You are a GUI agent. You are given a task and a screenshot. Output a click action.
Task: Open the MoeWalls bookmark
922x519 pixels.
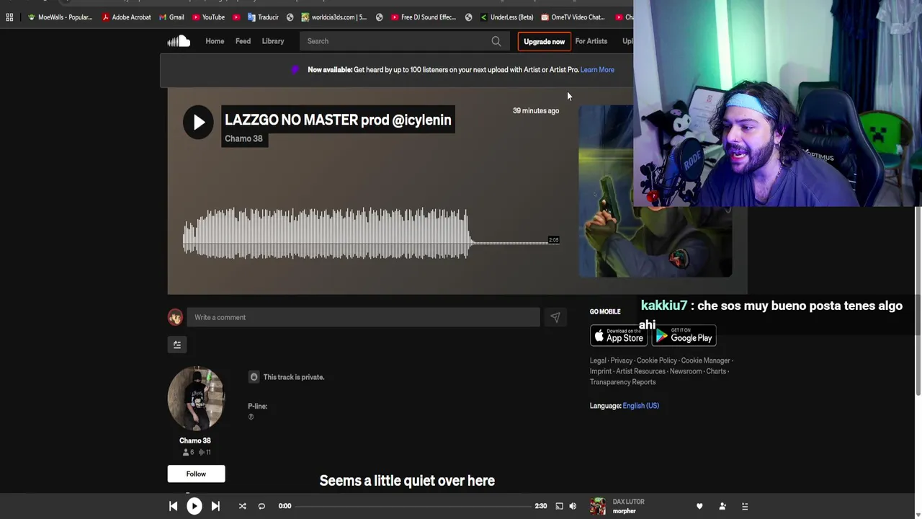(60, 17)
